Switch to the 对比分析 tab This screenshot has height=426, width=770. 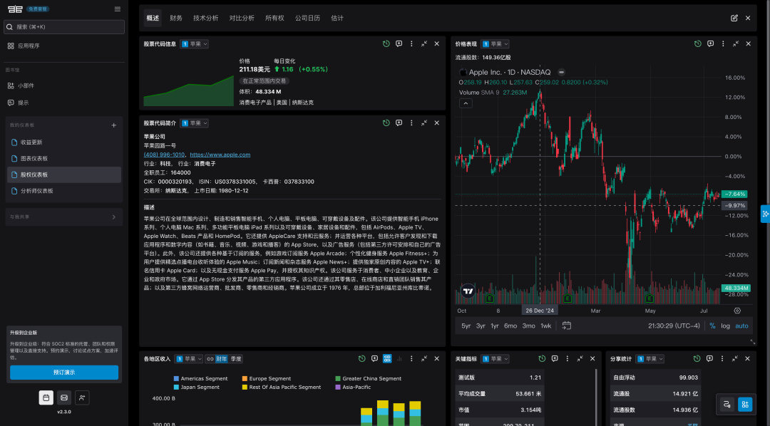[x=242, y=18]
